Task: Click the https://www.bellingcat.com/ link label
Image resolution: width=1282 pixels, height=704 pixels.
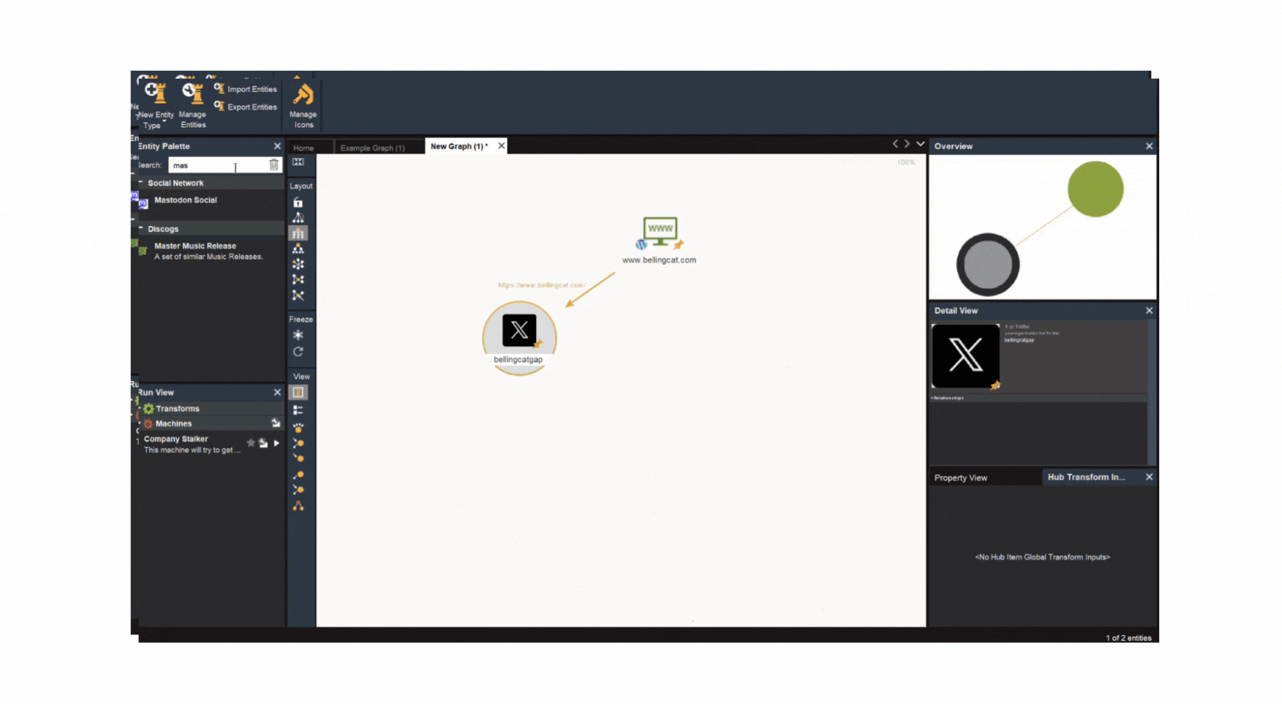Action: click(x=542, y=285)
